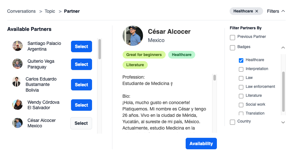Remove the Healthcare filter chip

[x=257, y=11]
